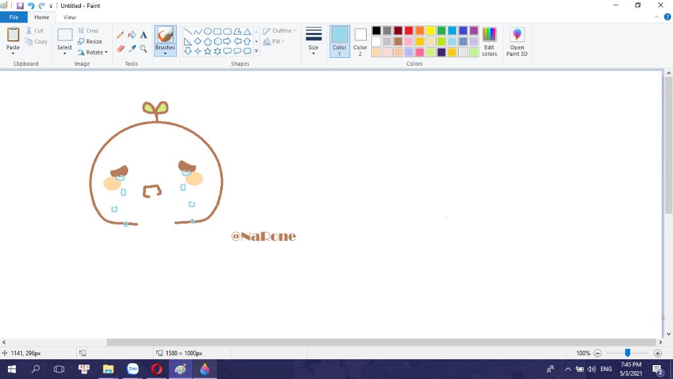Image resolution: width=673 pixels, height=379 pixels.
Task: Click the Cut scissors button
Action: click(x=35, y=30)
